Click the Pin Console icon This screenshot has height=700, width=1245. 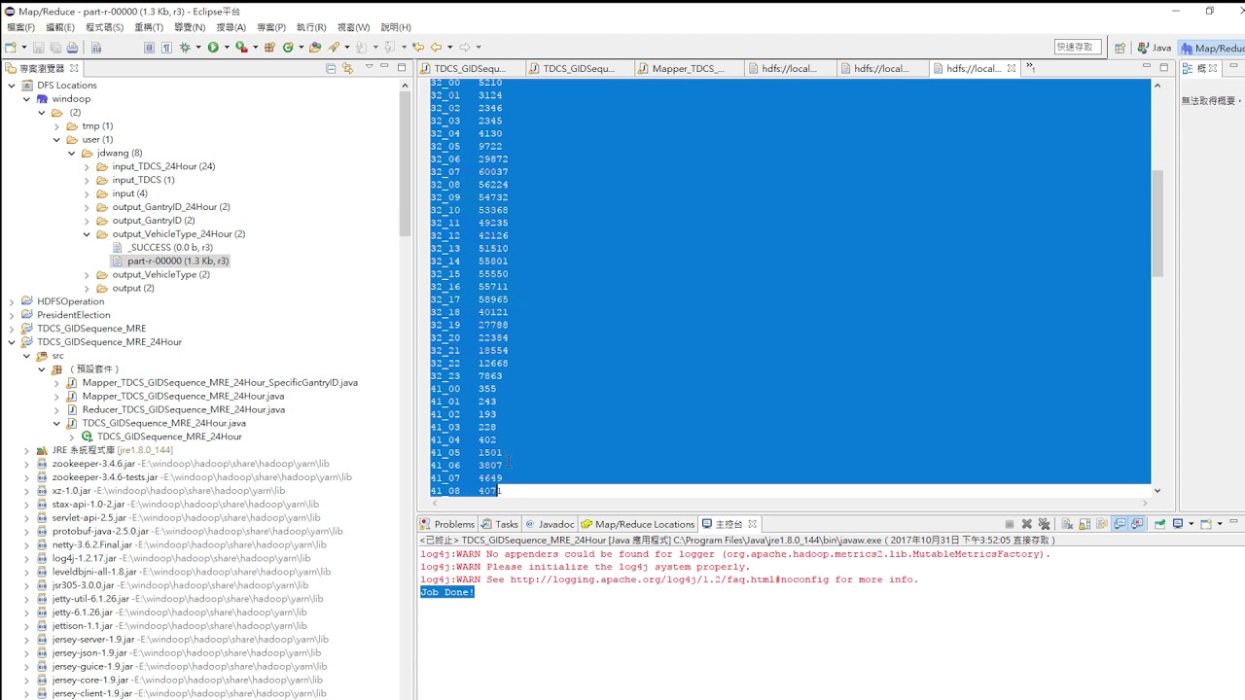pos(1159,524)
